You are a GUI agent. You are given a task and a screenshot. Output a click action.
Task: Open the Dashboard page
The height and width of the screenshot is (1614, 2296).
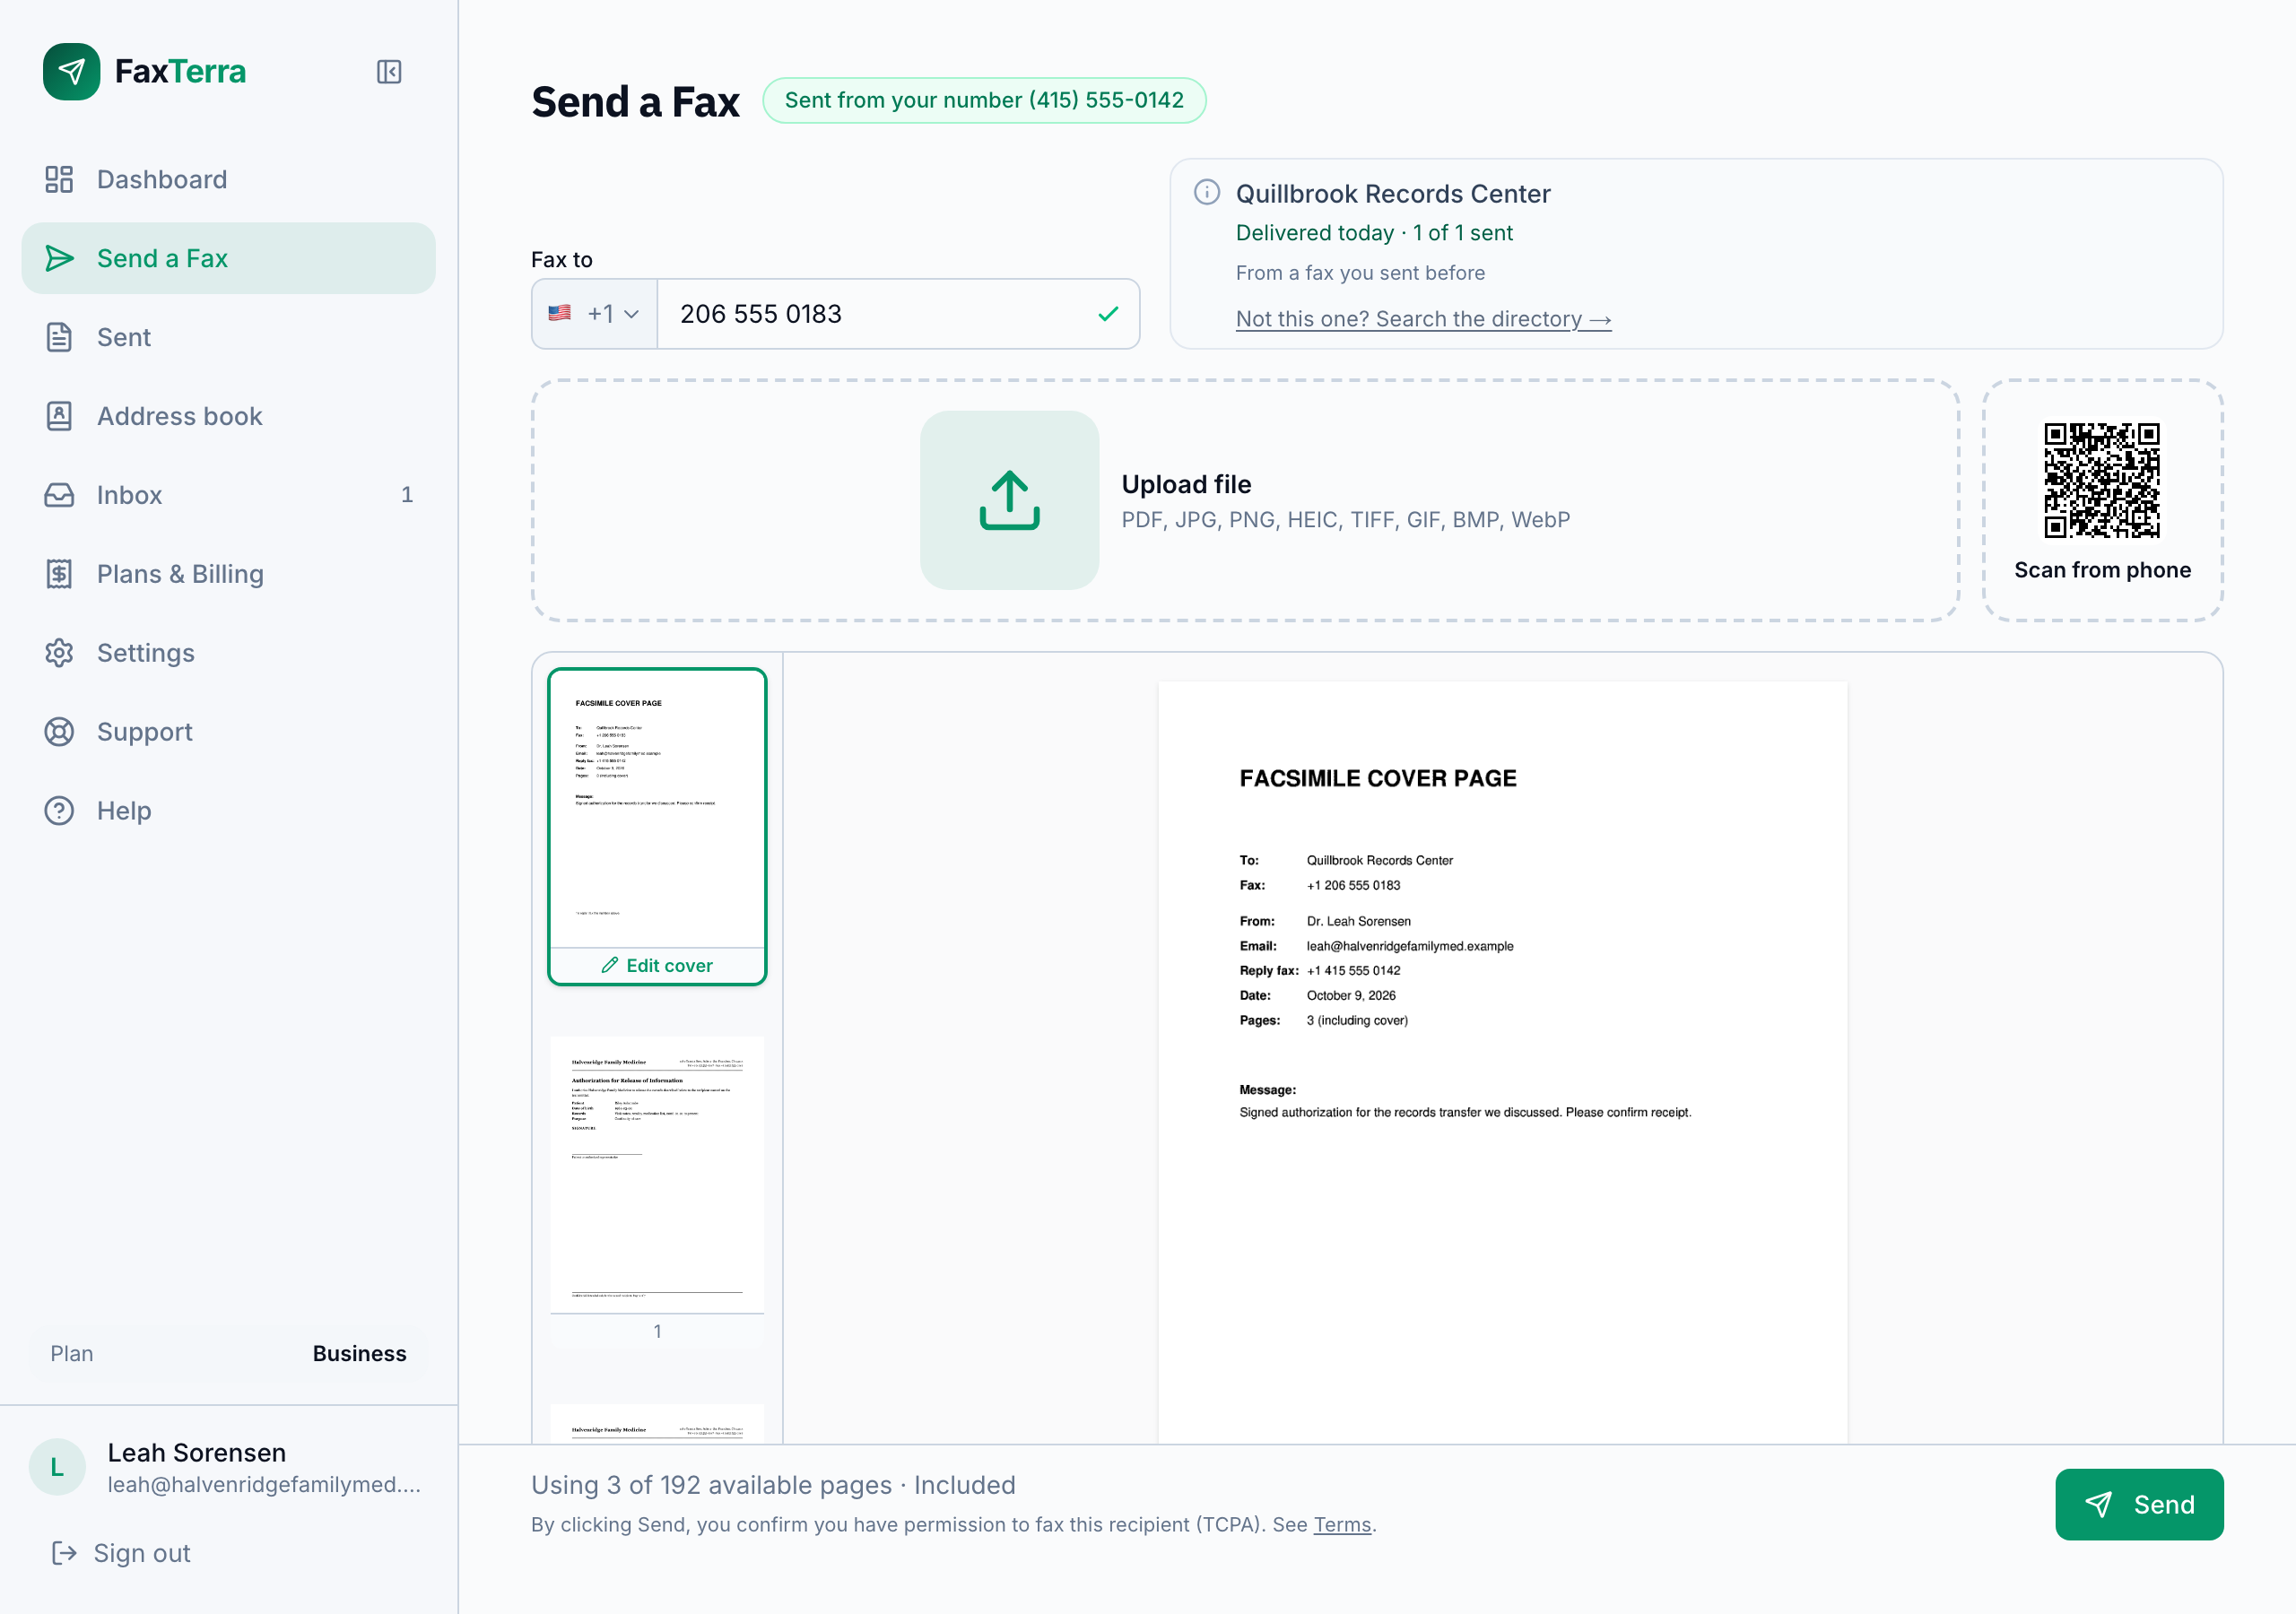tap(228, 179)
